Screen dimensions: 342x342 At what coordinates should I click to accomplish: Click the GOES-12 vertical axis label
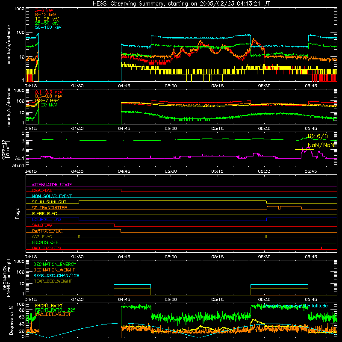pyautogui.click(x=6, y=149)
